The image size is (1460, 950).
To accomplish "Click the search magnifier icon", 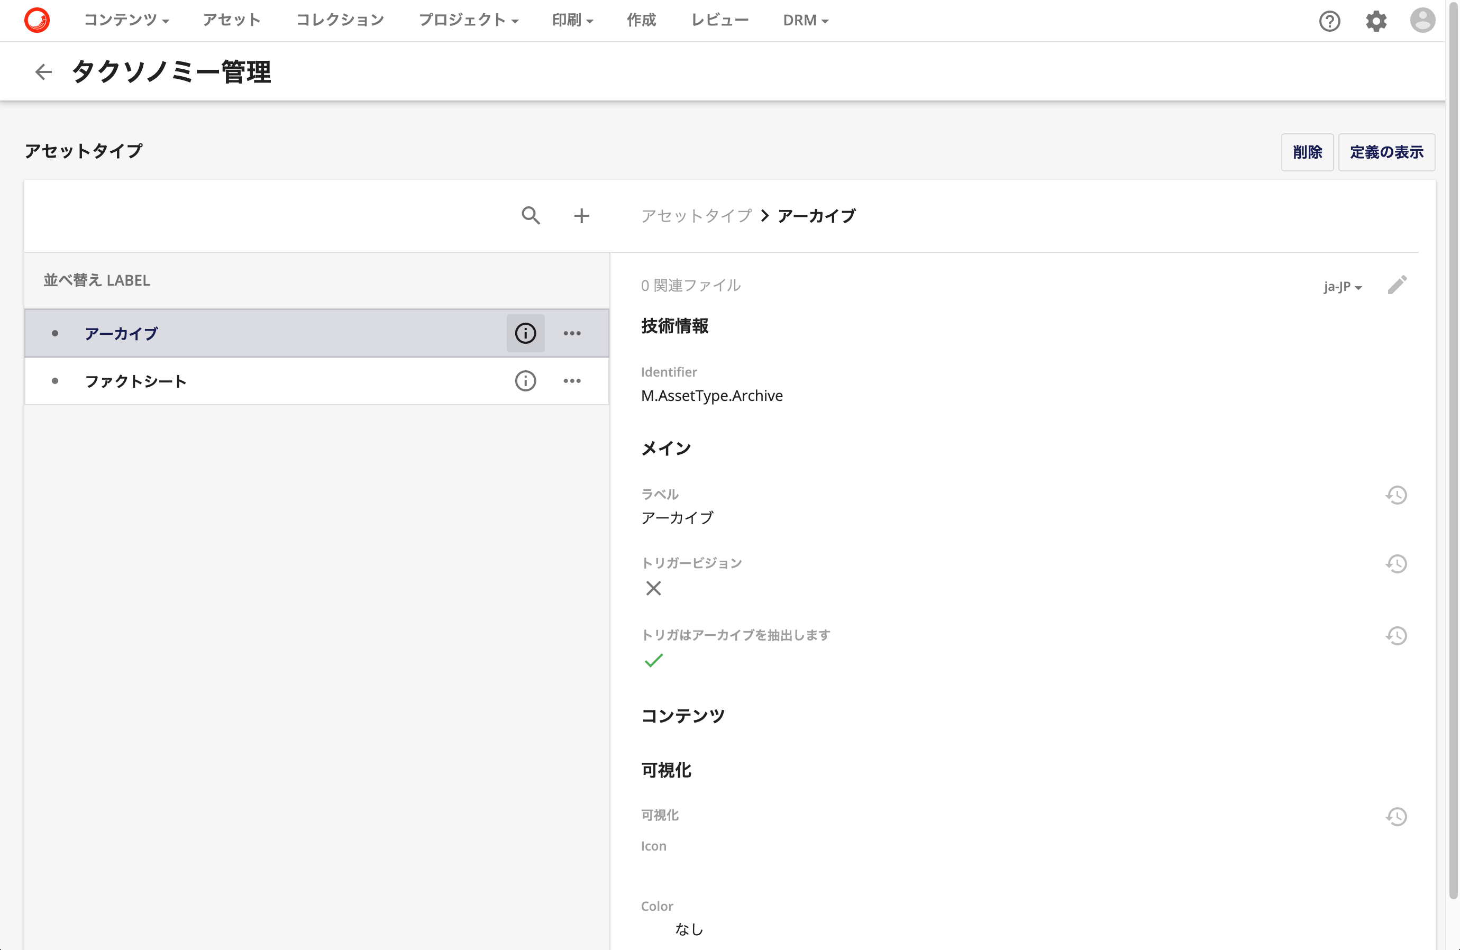I will click(x=531, y=216).
